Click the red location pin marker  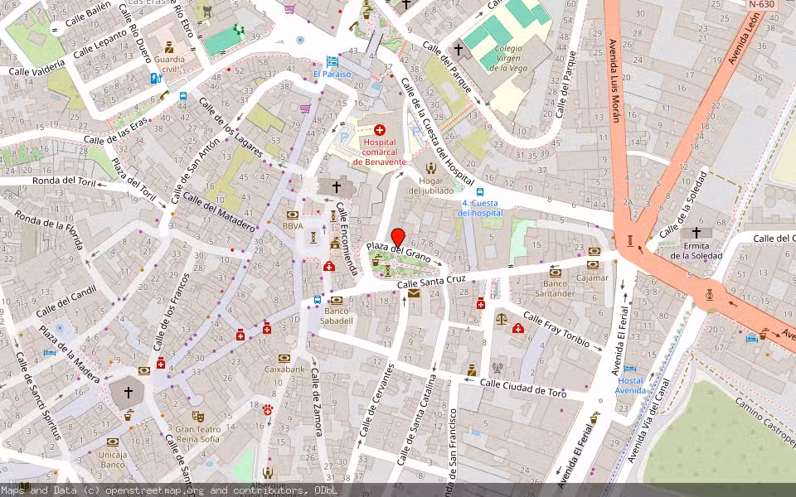click(x=398, y=238)
